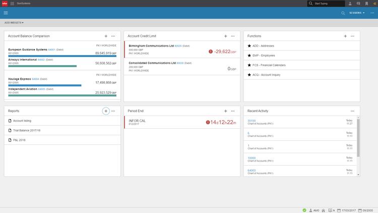Click the user profile icon in top bar
This screenshot has width=378, height=213.
(350, 4)
